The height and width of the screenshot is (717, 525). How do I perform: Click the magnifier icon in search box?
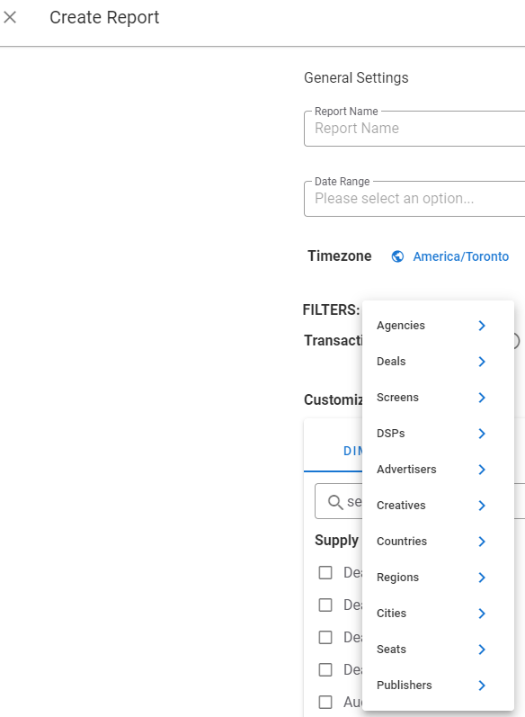[335, 502]
